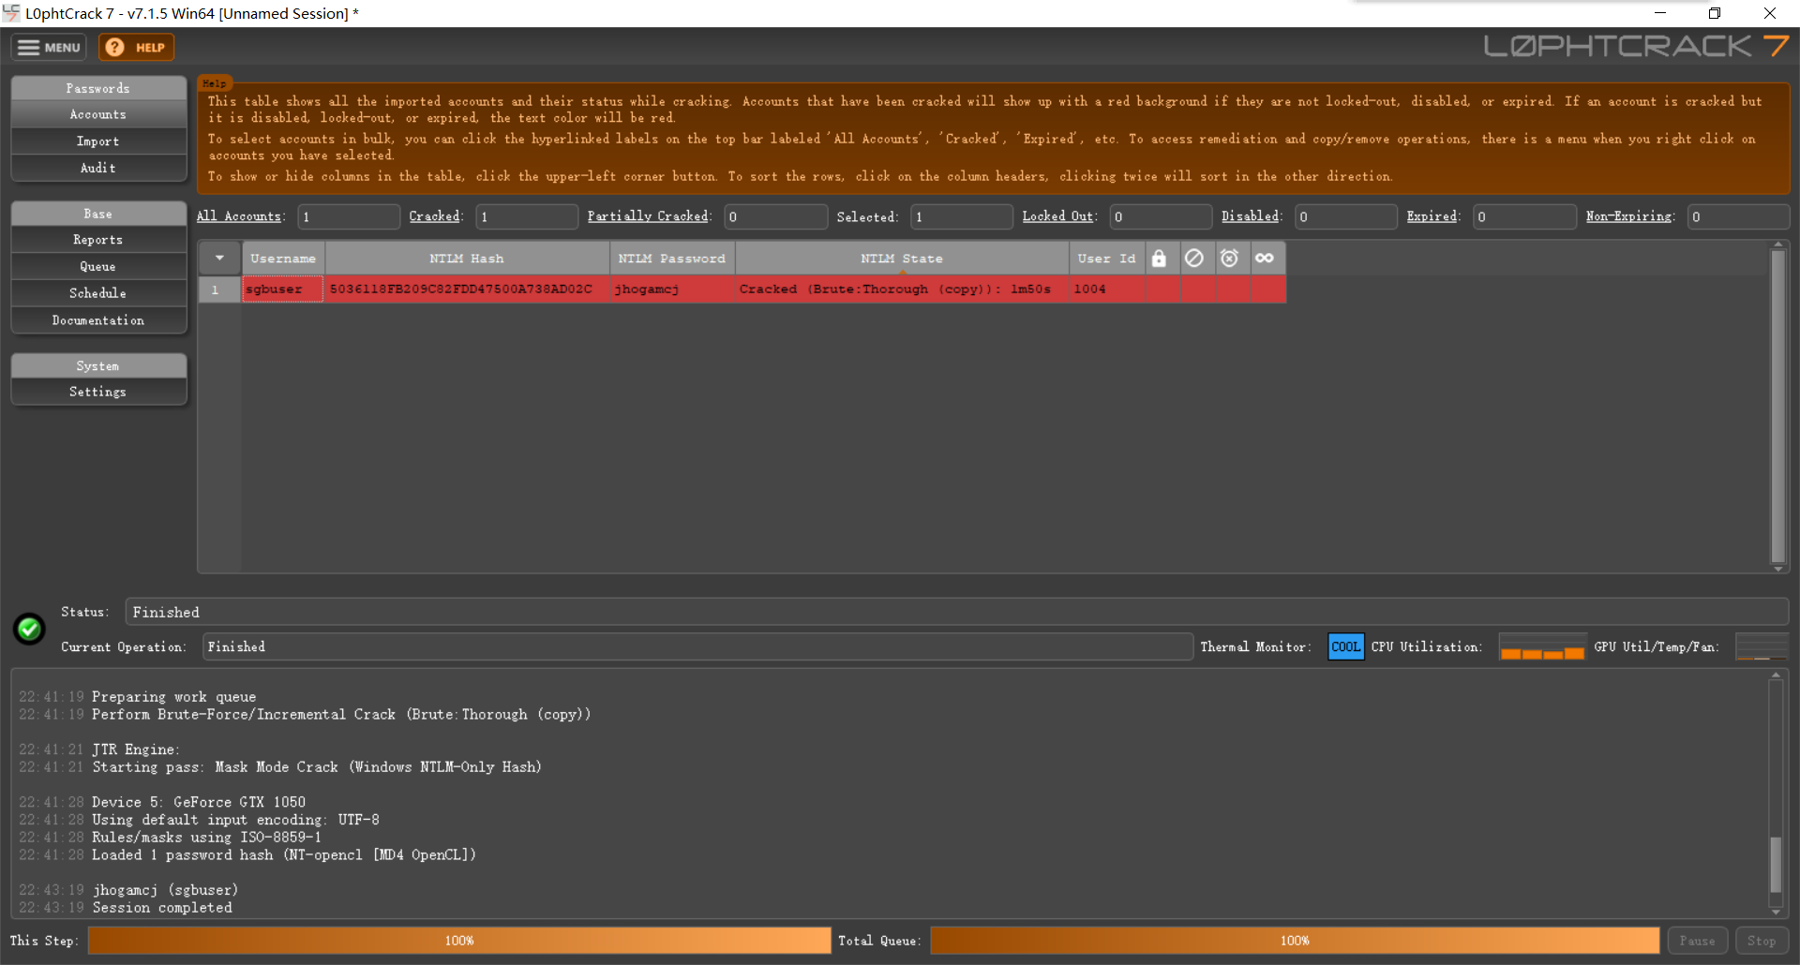Click the Non-Expiring link
The height and width of the screenshot is (965, 1800).
pos(1628,216)
